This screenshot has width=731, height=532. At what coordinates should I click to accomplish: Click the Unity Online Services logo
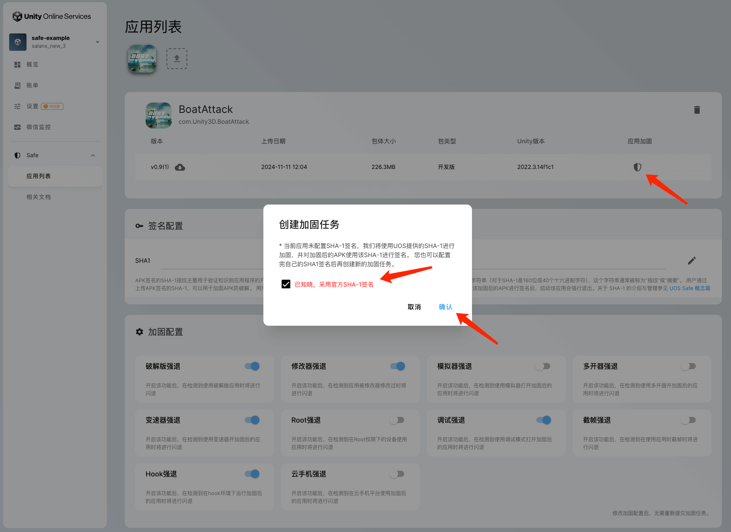52,17
